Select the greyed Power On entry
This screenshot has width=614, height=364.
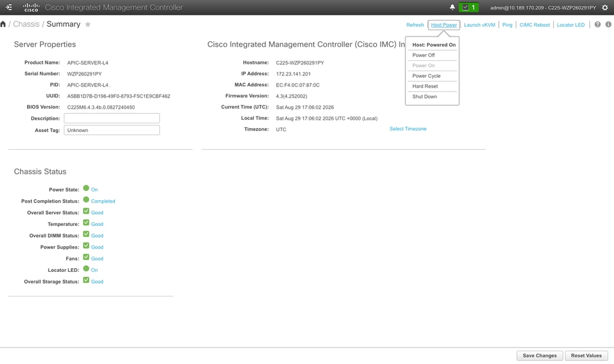pyautogui.click(x=432, y=66)
